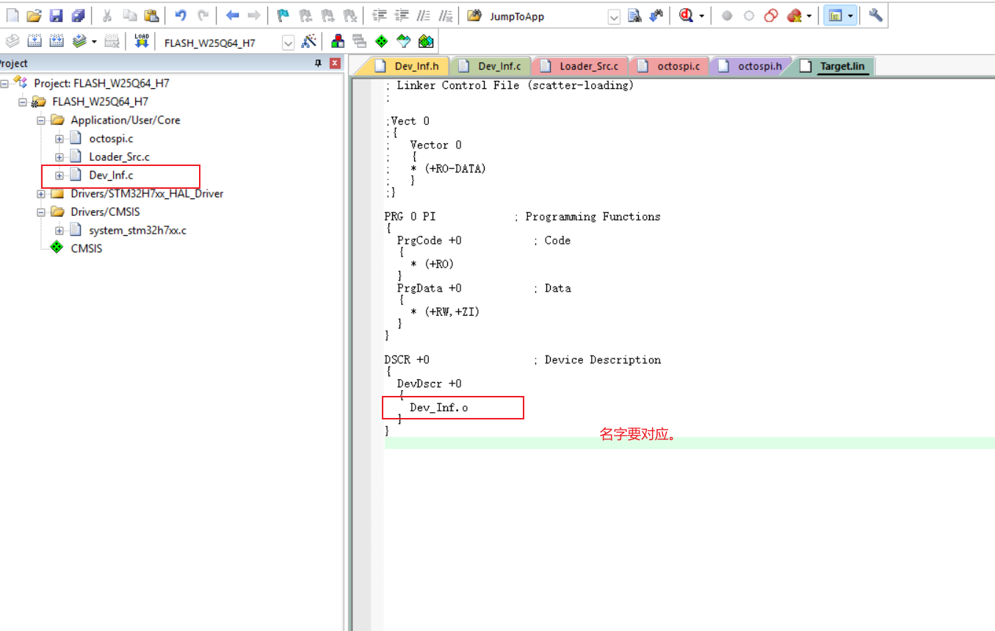Close the Project panel
This screenshot has height=631, width=995.
(x=335, y=63)
